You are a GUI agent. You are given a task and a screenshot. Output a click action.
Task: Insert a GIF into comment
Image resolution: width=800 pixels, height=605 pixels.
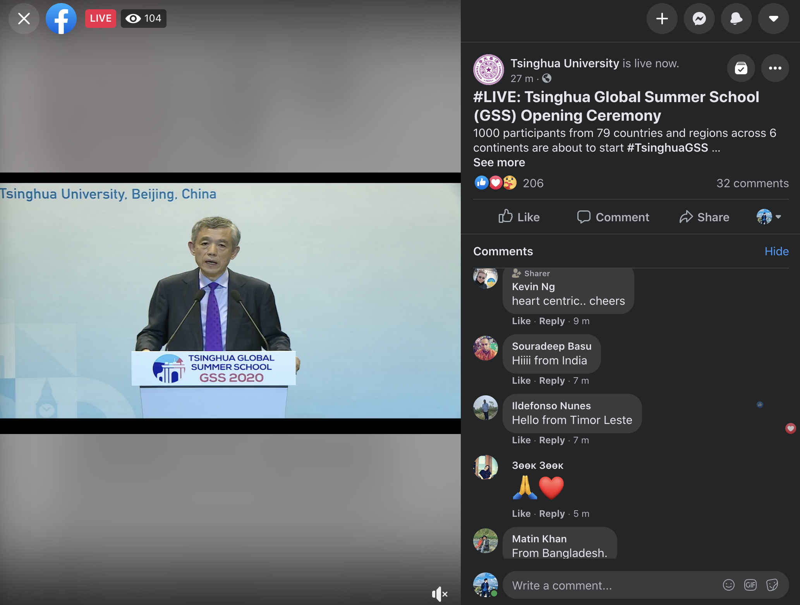point(750,585)
